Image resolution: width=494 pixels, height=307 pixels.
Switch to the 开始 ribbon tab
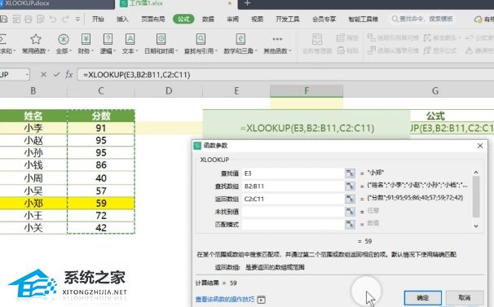[98, 20]
